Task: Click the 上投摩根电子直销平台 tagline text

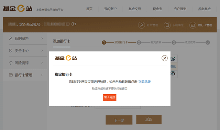Action: 50,10
